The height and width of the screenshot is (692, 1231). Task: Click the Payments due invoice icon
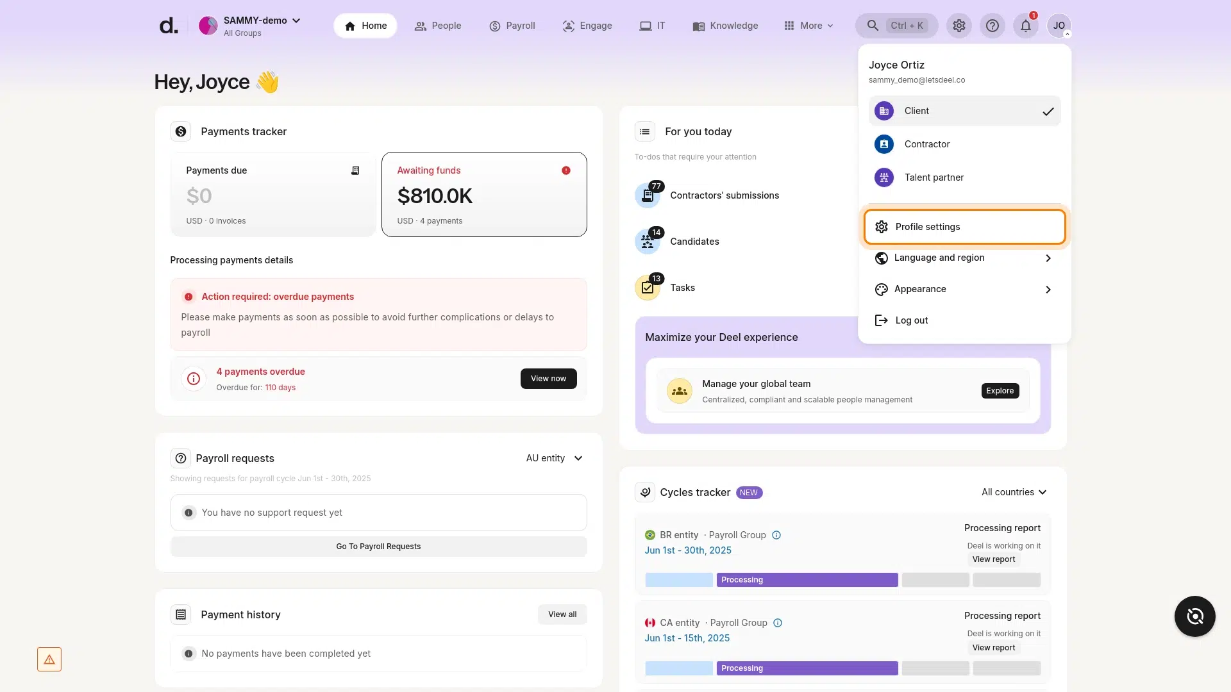(355, 170)
